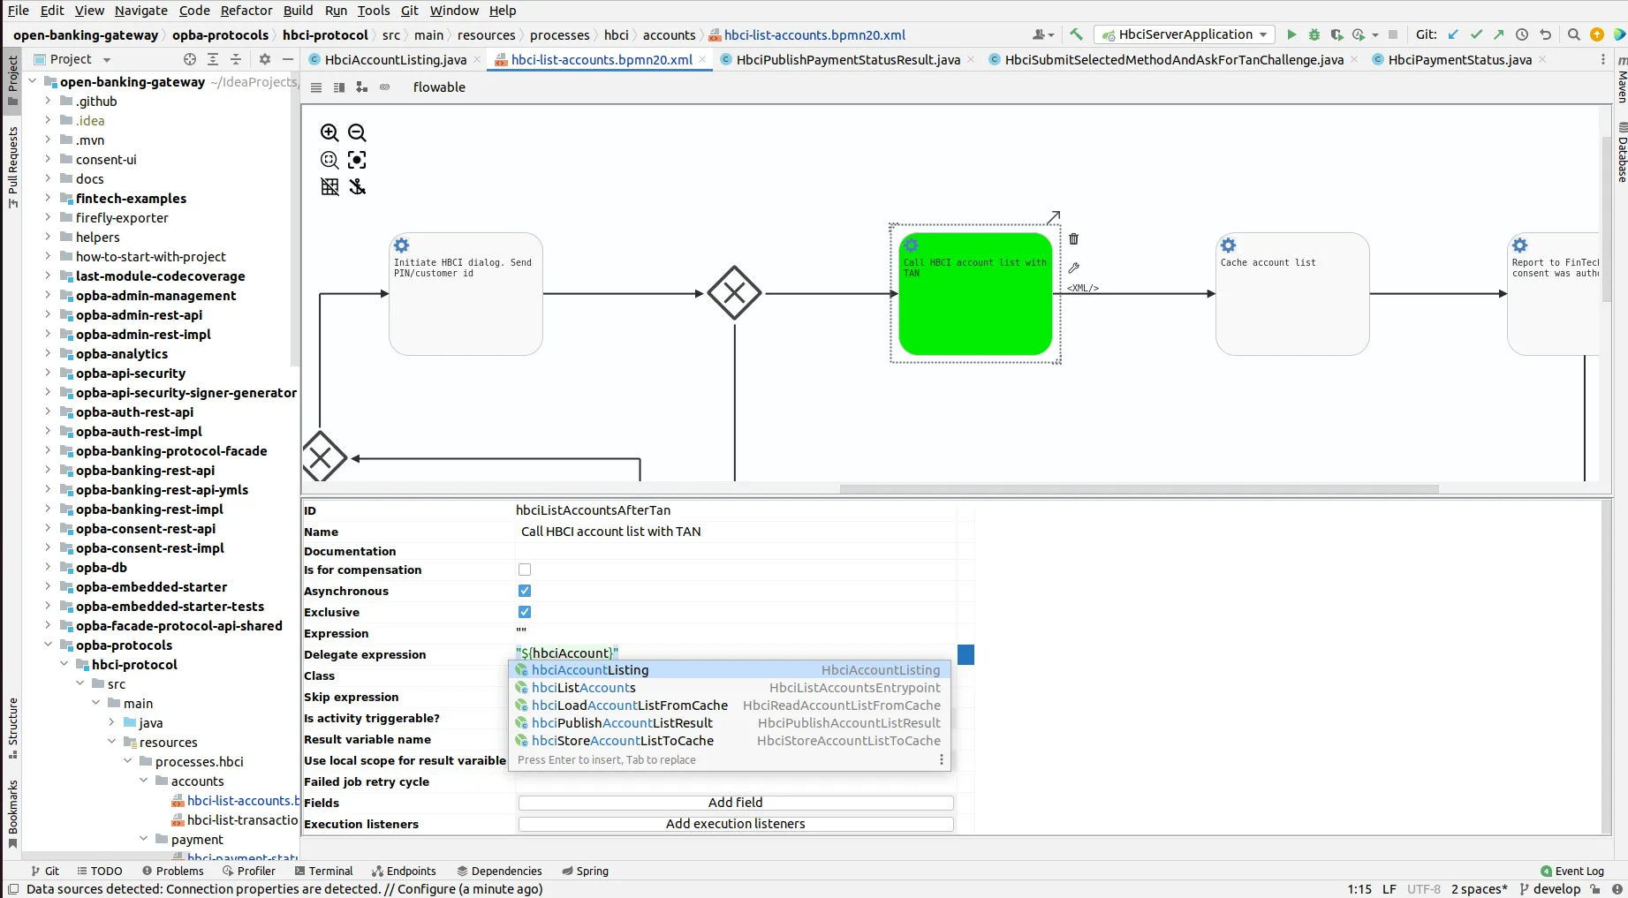Expand the fintech-examples folder
Viewport: 1628px width, 898px height.
click(48, 198)
